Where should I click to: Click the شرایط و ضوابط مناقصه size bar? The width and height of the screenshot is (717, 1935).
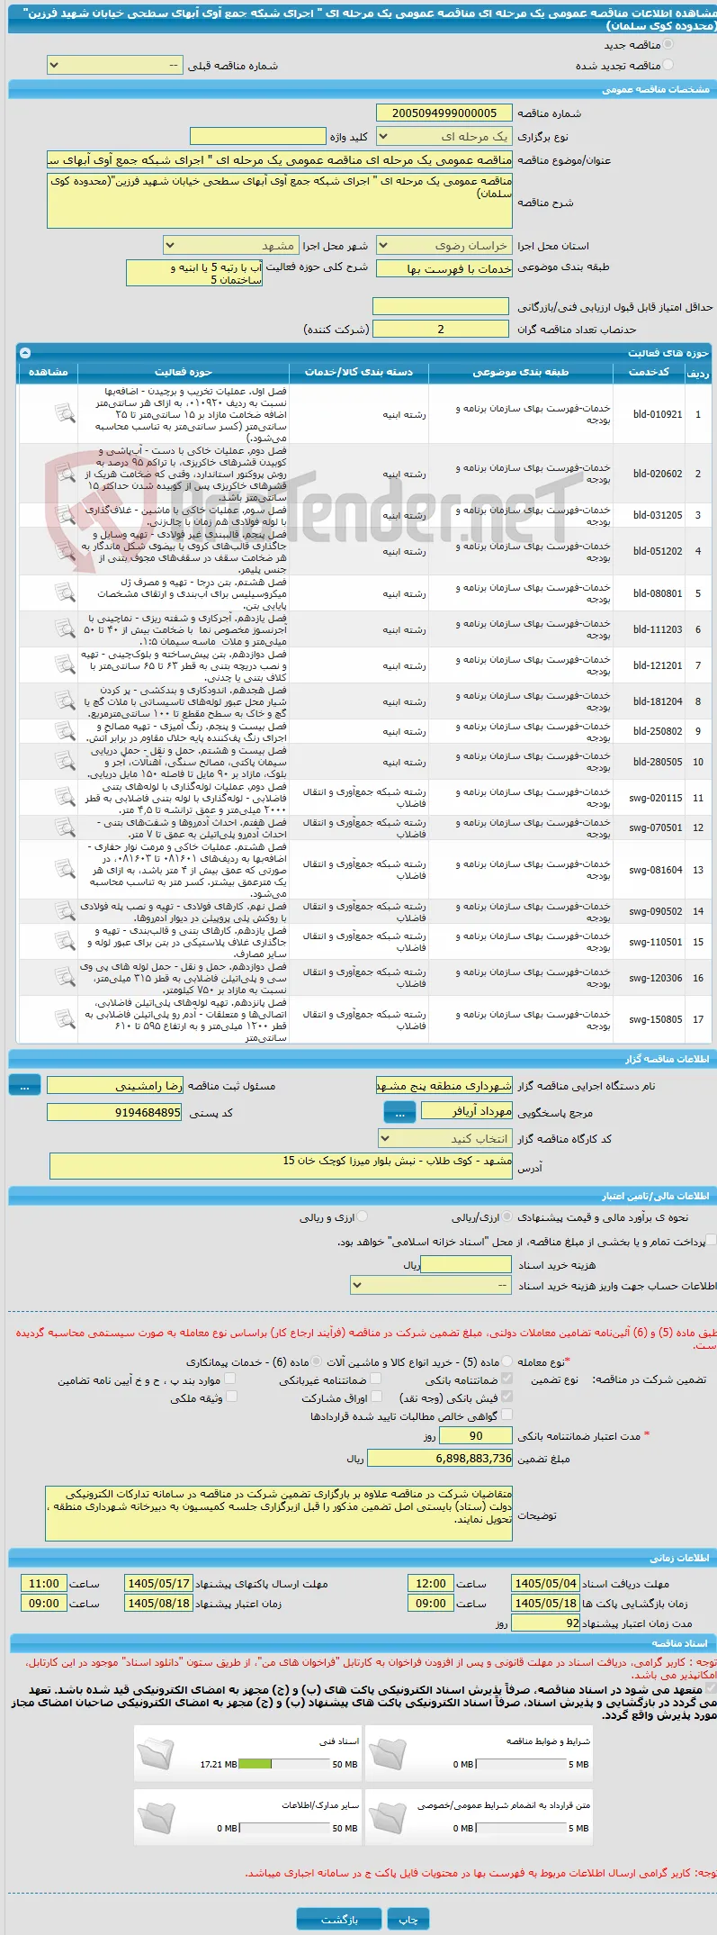click(522, 1764)
